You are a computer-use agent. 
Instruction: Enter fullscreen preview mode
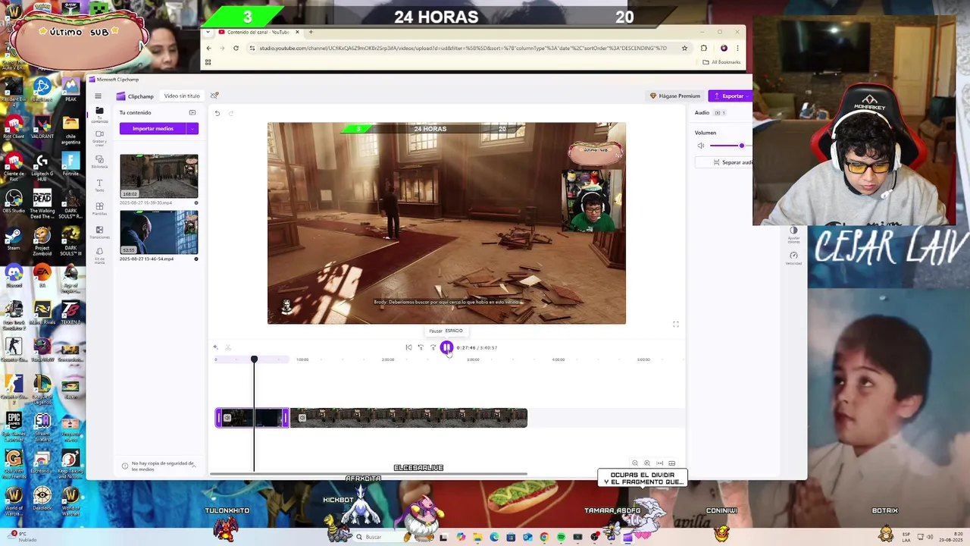676,325
